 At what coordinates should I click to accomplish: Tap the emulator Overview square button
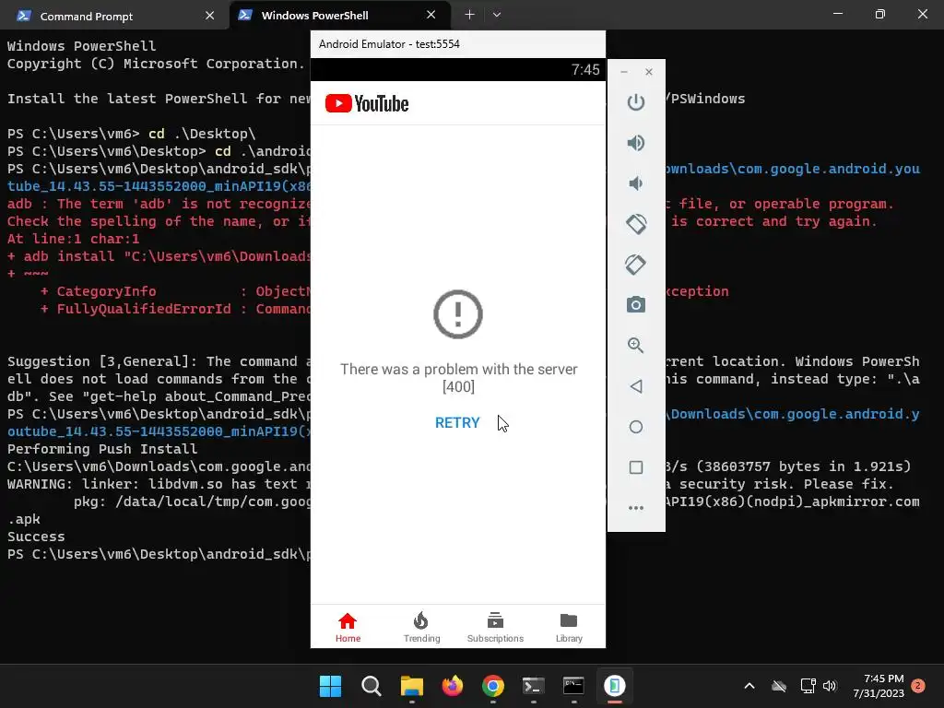636,467
